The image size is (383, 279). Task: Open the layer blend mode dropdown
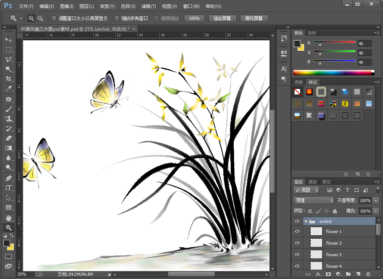point(313,201)
